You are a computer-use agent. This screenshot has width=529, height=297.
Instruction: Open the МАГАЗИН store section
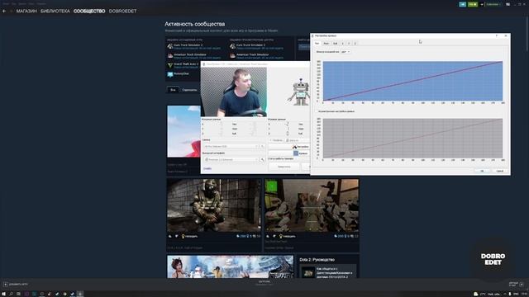tap(26, 11)
